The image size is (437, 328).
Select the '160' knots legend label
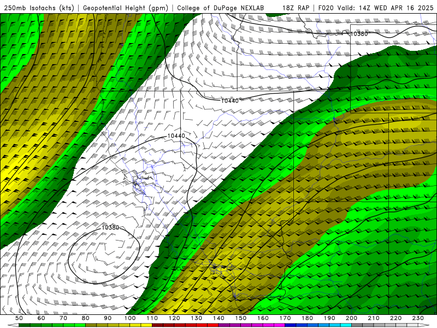coord(263,318)
